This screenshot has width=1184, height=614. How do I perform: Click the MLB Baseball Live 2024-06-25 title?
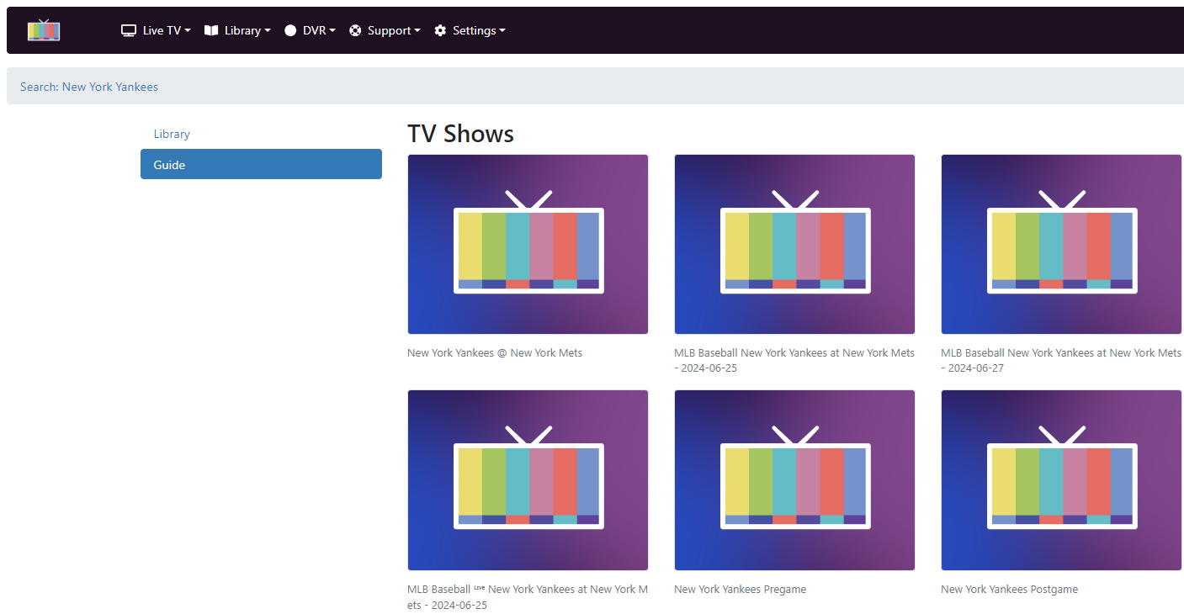[x=527, y=596]
